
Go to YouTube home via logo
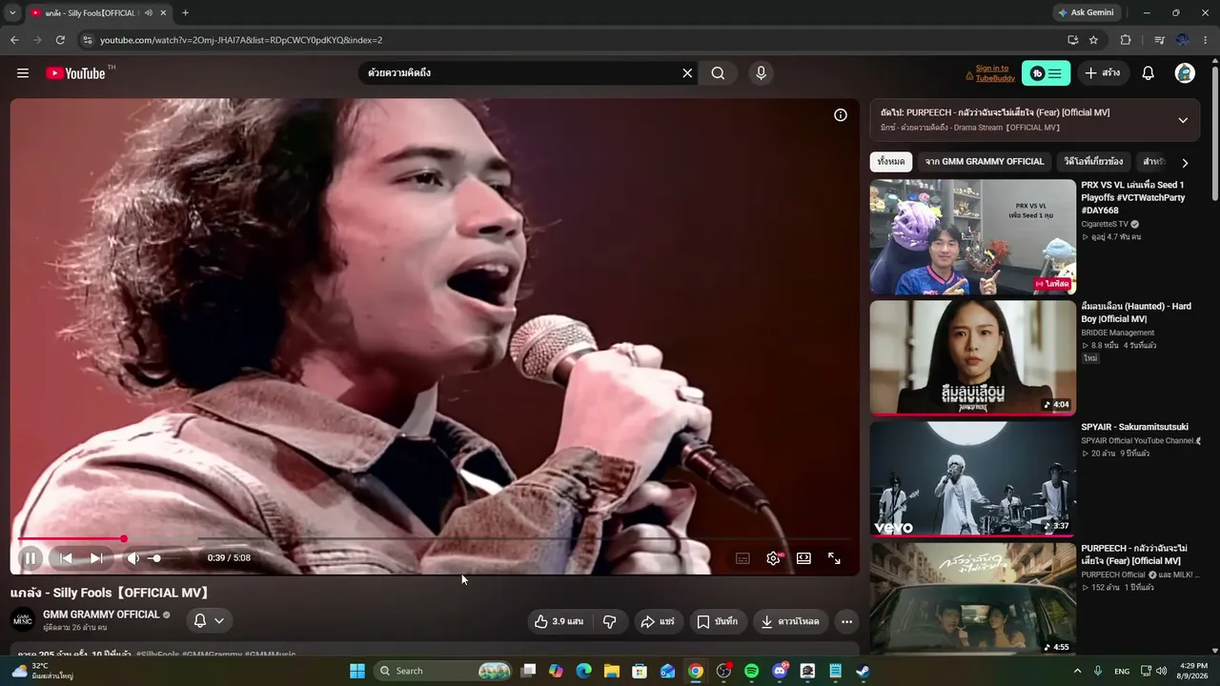click(76, 73)
